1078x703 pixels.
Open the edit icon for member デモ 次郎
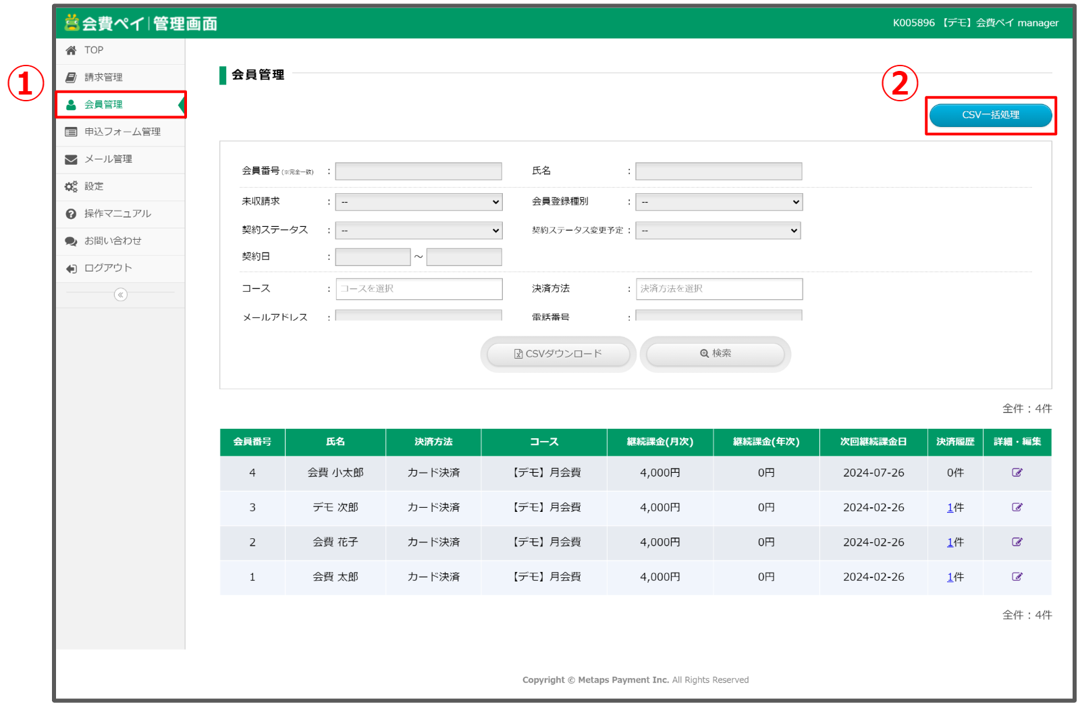pyautogui.click(x=1017, y=507)
